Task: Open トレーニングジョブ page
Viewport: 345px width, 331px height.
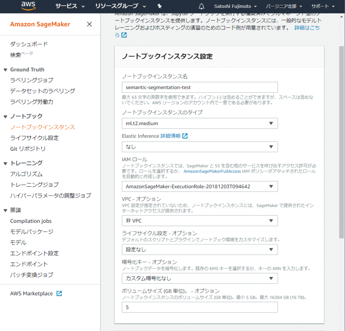Action: click(34, 185)
